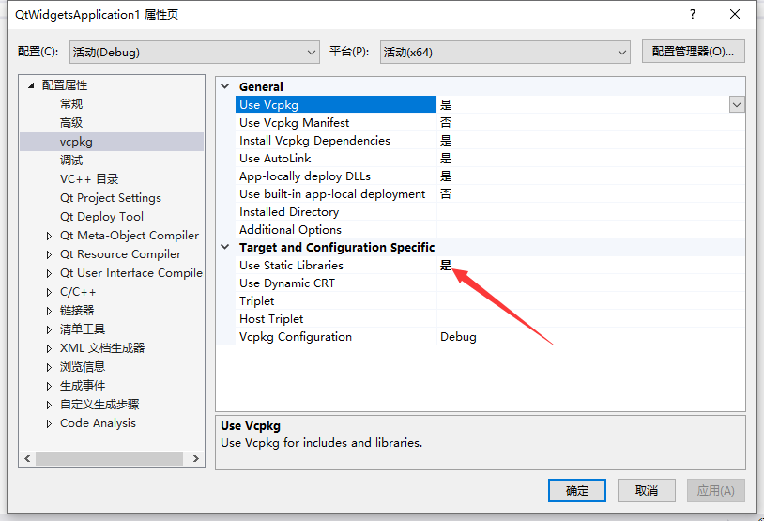764x521 pixels.
Task: Collapse Target and Configuration Specific group
Action: point(225,247)
